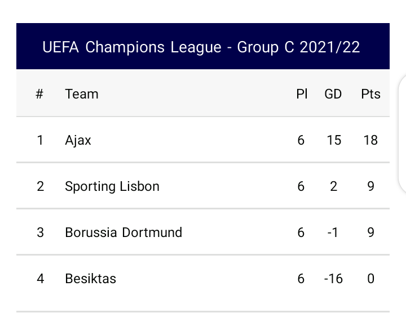
Task: Open the Sporting Lisbon team entry
Action: (112, 186)
